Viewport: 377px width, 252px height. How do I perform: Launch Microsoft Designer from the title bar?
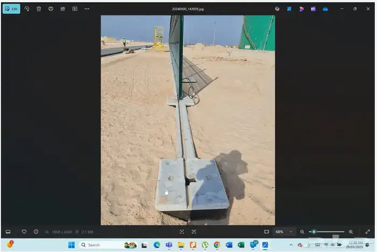click(301, 9)
